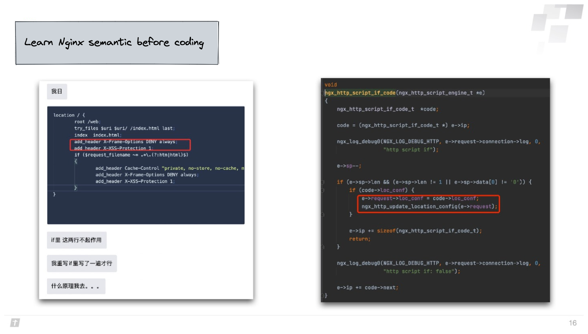Select chat bubble "我重写if里写了一遍才行"
The height and width of the screenshot is (334, 588).
(82, 263)
